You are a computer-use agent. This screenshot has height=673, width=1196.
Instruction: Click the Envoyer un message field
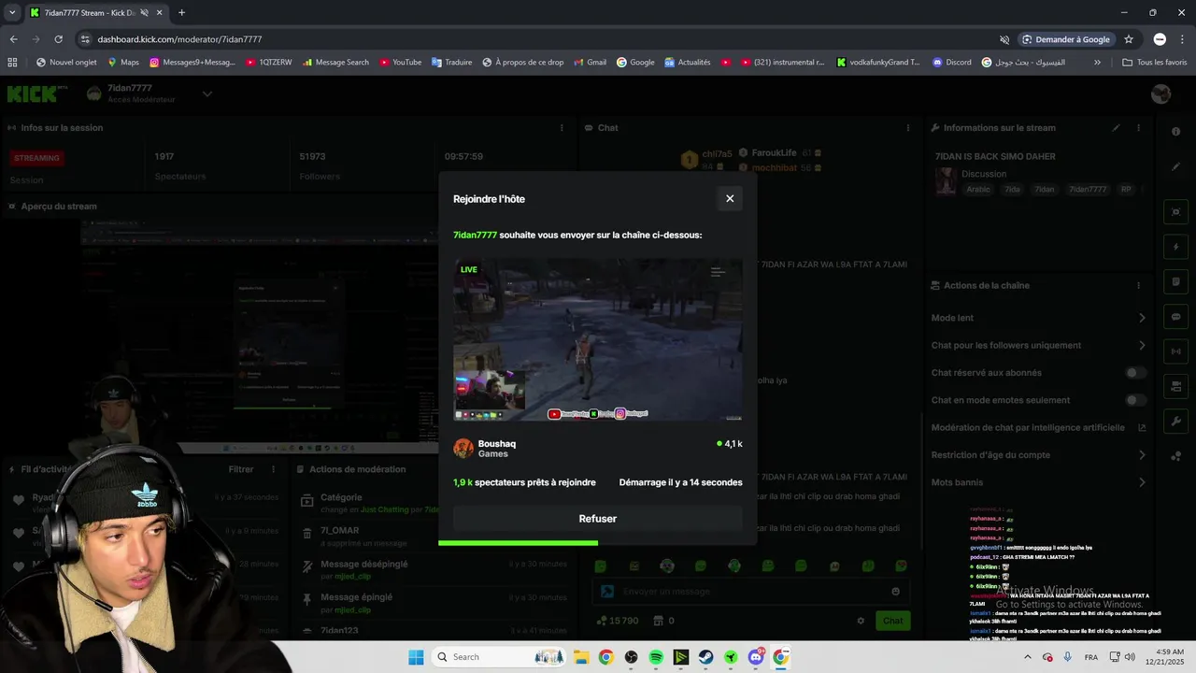pos(747,592)
